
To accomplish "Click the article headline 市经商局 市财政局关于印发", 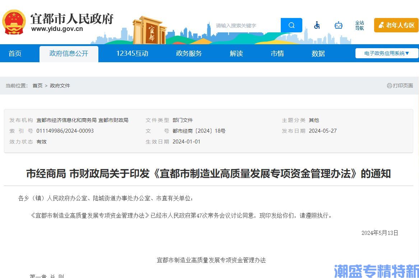I will [x=209, y=174].
